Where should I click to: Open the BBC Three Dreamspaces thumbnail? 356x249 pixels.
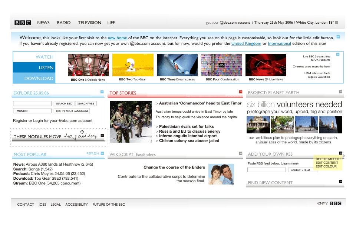[x=177, y=65]
